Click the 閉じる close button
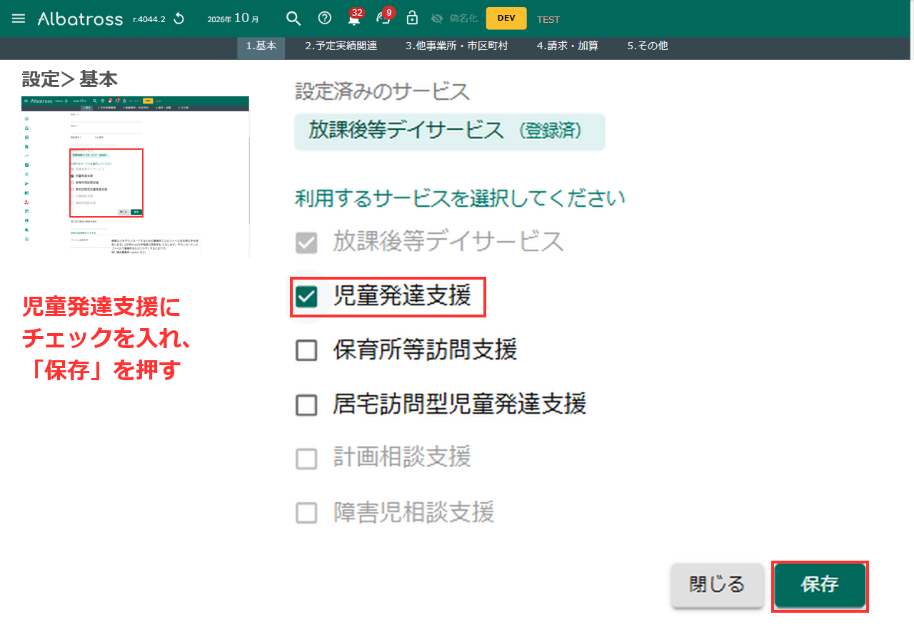Screen dimensions: 914x642 (x=717, y=585)
